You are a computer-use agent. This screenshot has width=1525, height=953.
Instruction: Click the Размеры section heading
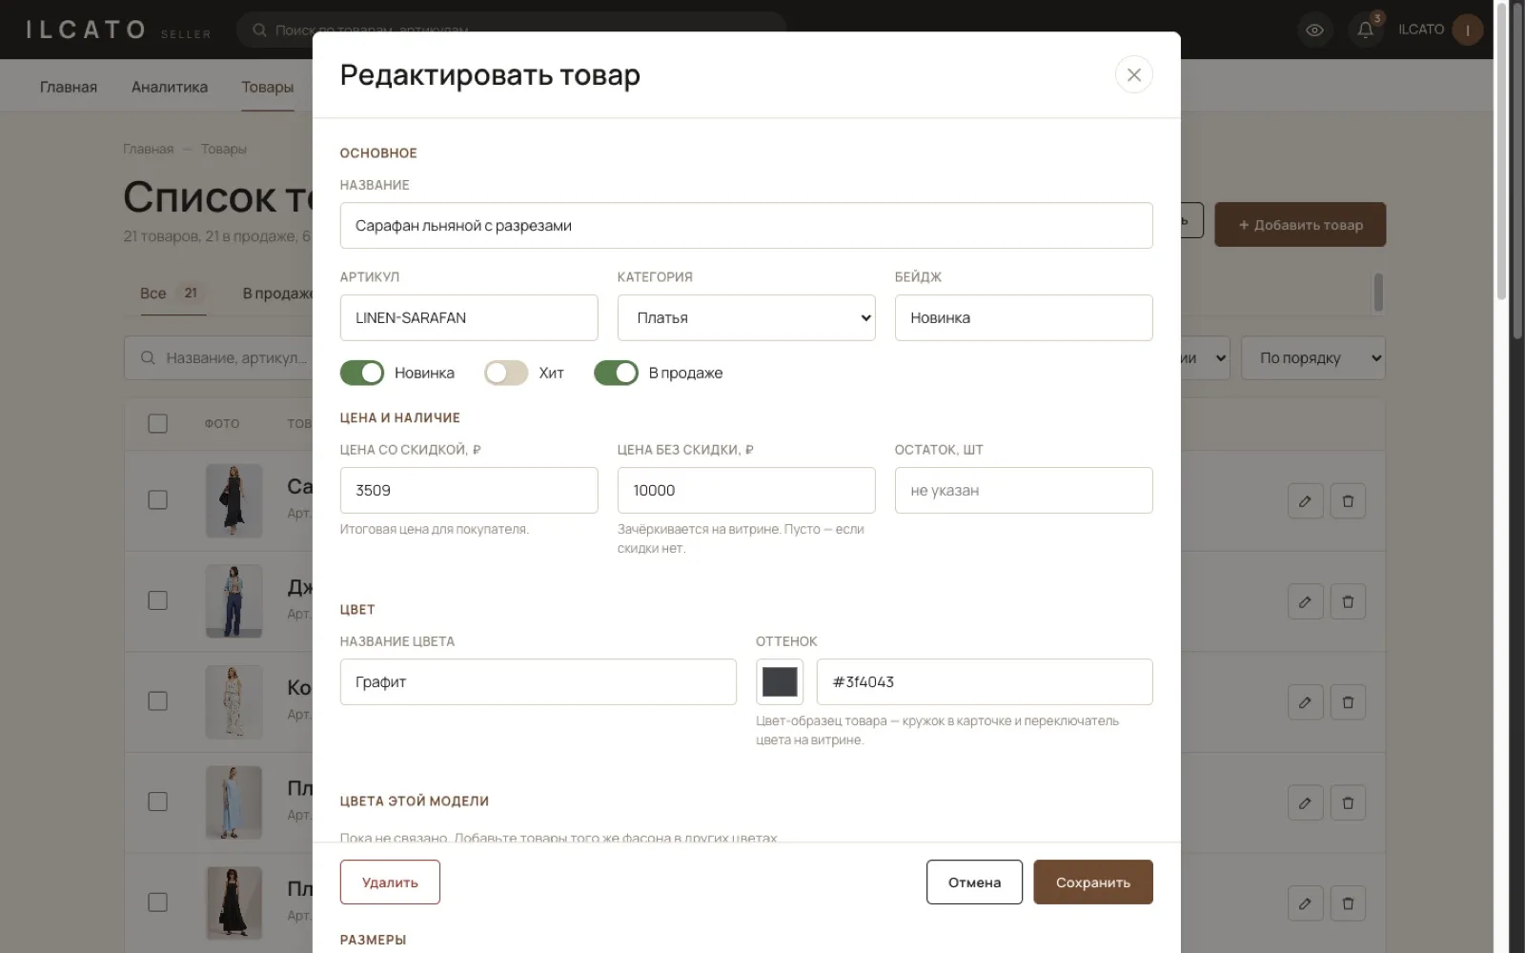pos(373,940)
